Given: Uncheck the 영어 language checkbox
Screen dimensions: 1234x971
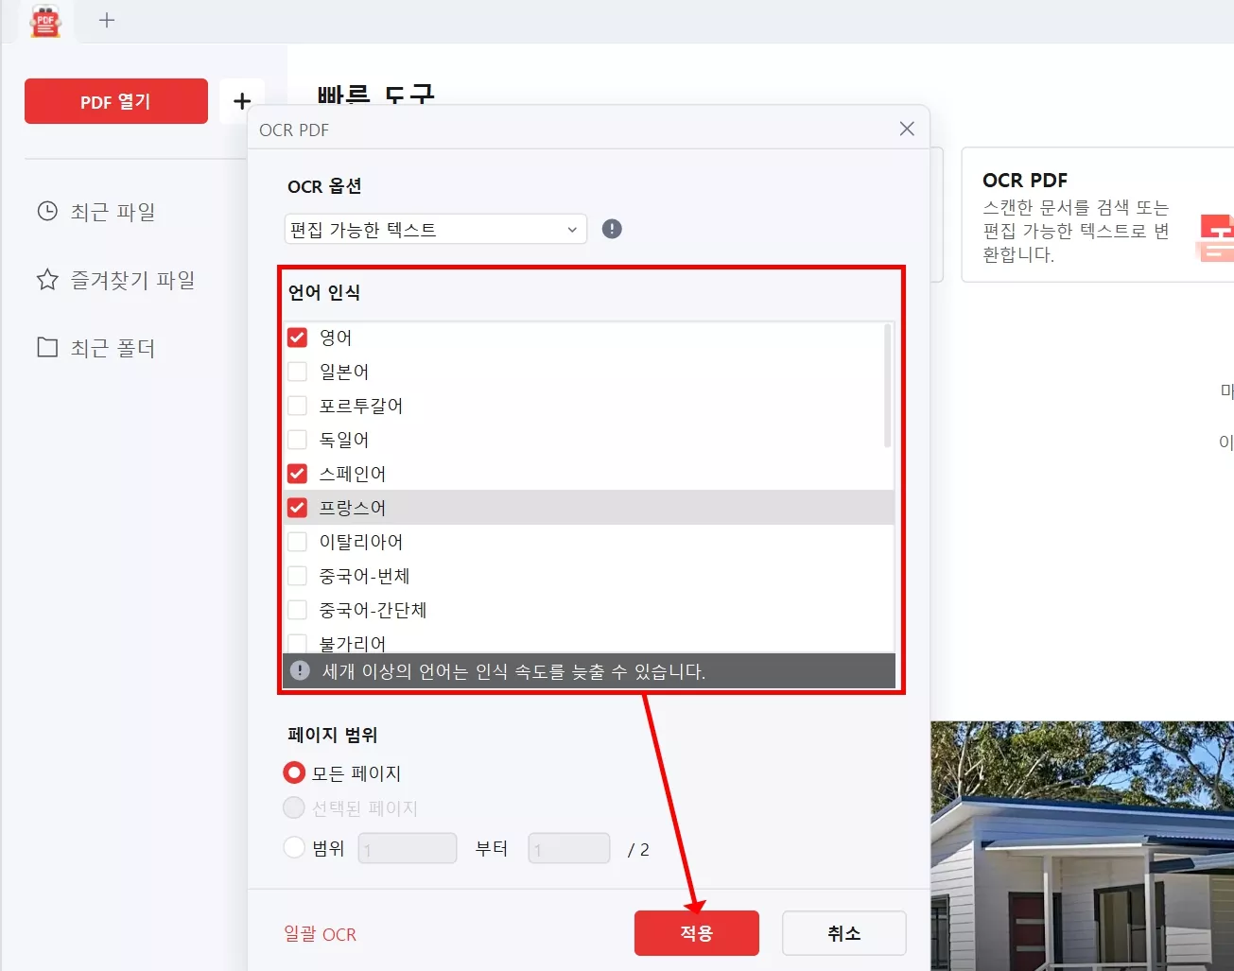Looking at the screenshot, I should (x=297, y=337).
